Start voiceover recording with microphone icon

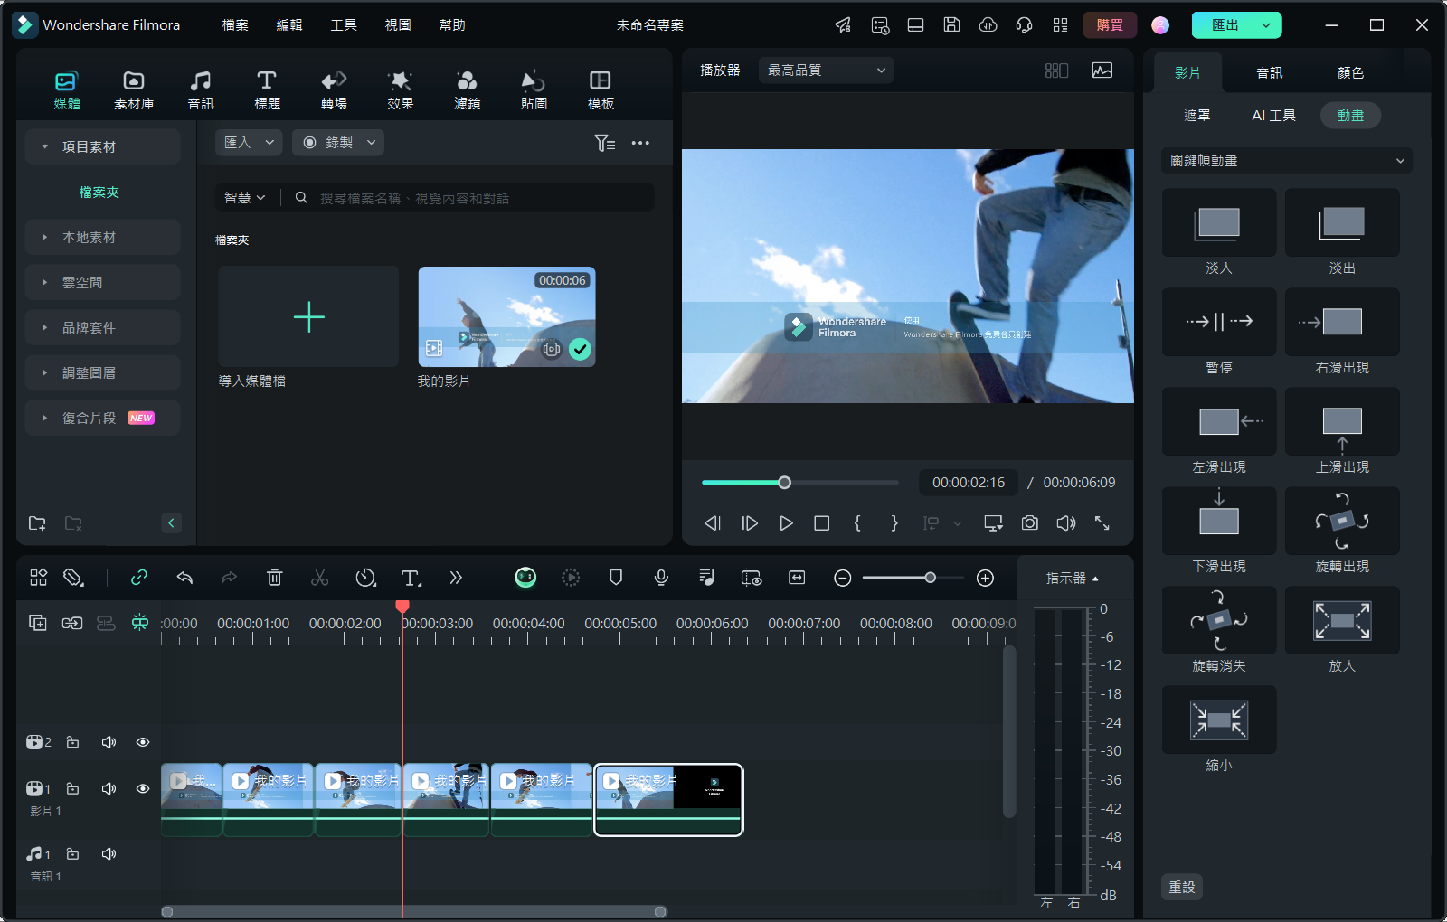(x=661, y=578)
